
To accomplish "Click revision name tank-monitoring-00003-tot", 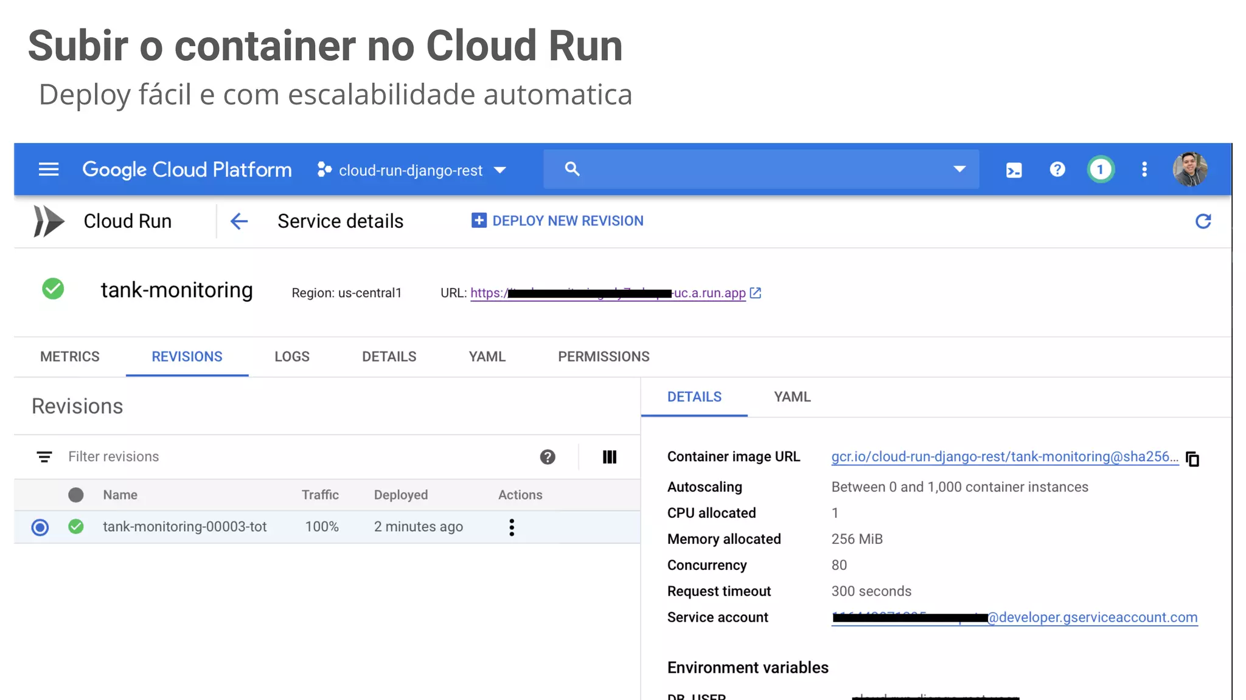I will pos(184,527).
